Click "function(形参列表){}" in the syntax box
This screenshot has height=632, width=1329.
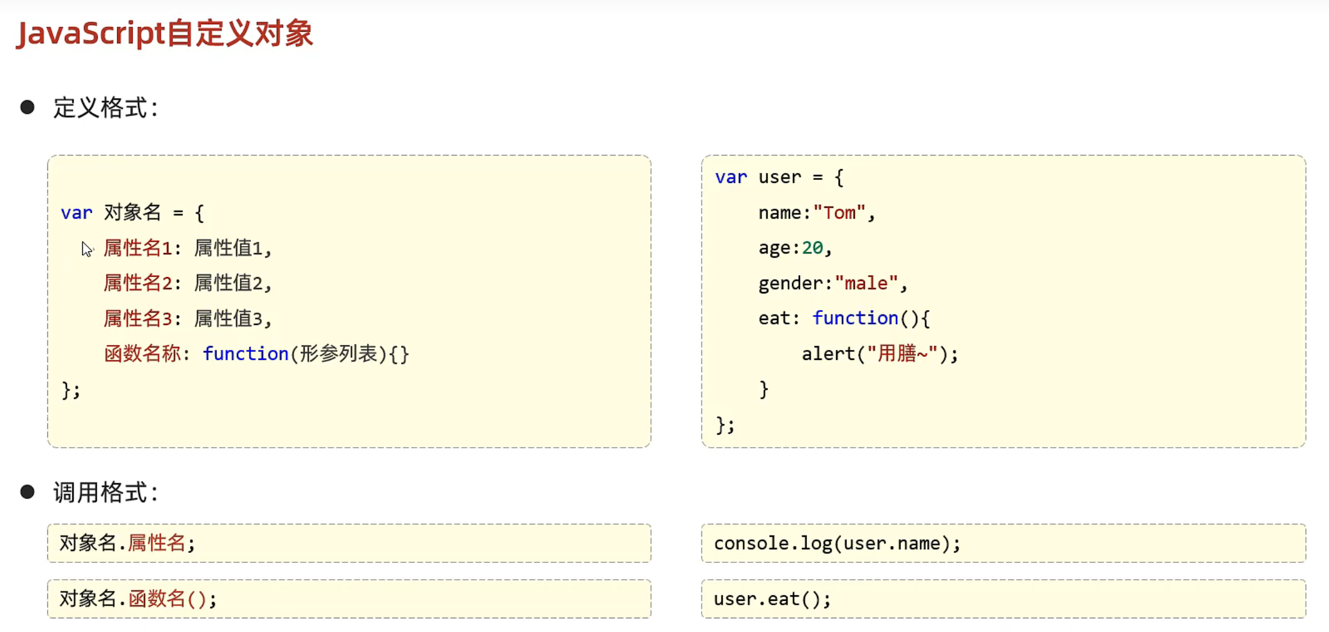[x=305, y=354]
